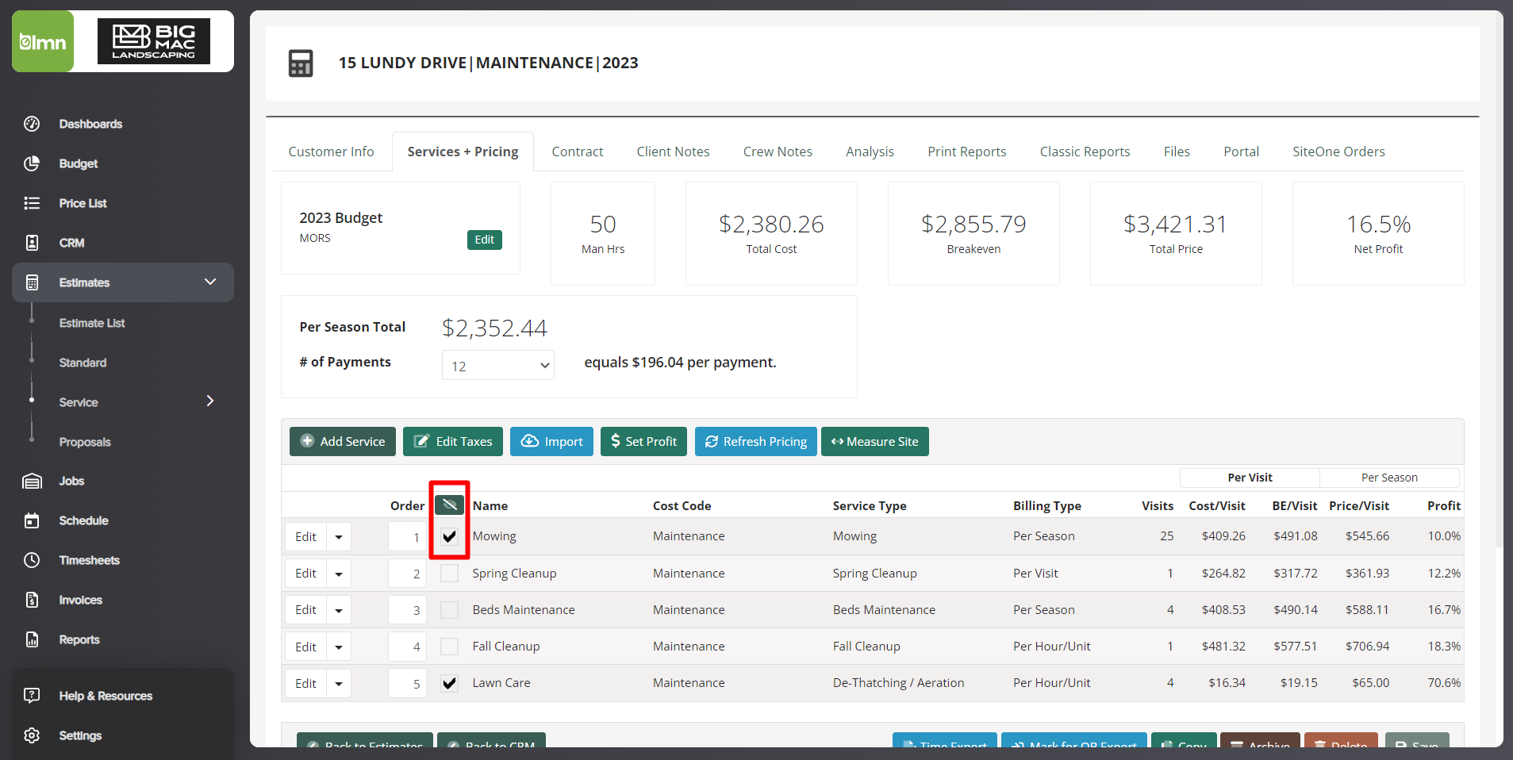Image resolution: width=1513 pixels, height=760 pixels.
Task: Open the SiteOne Orders tab
Action: coord(1338,152)
